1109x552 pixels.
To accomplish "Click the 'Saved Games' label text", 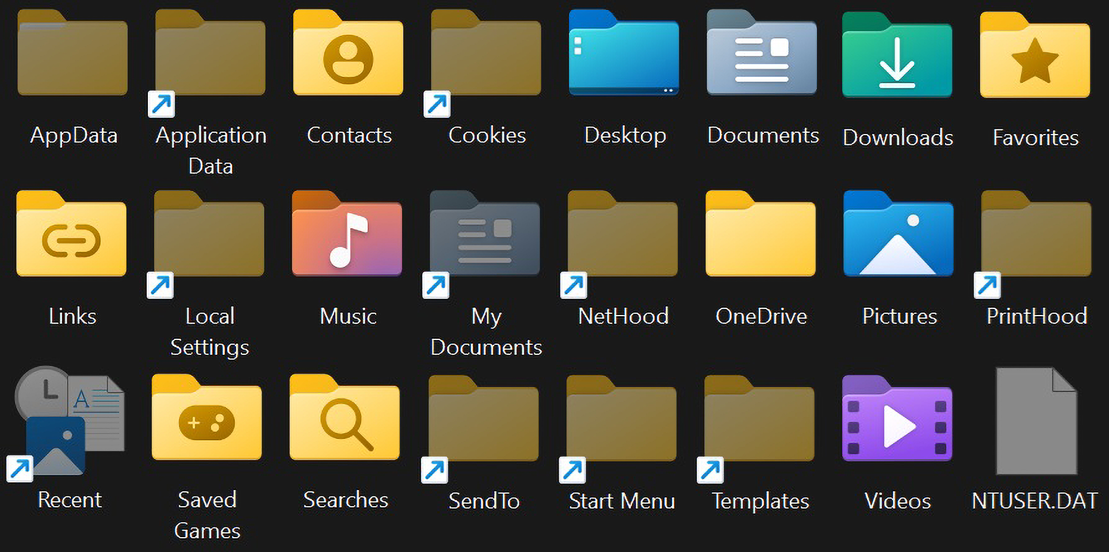I will click(207, 515).
